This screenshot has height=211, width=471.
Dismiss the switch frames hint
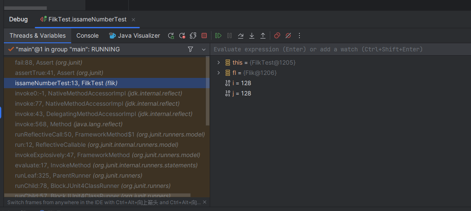coord(205,202)
